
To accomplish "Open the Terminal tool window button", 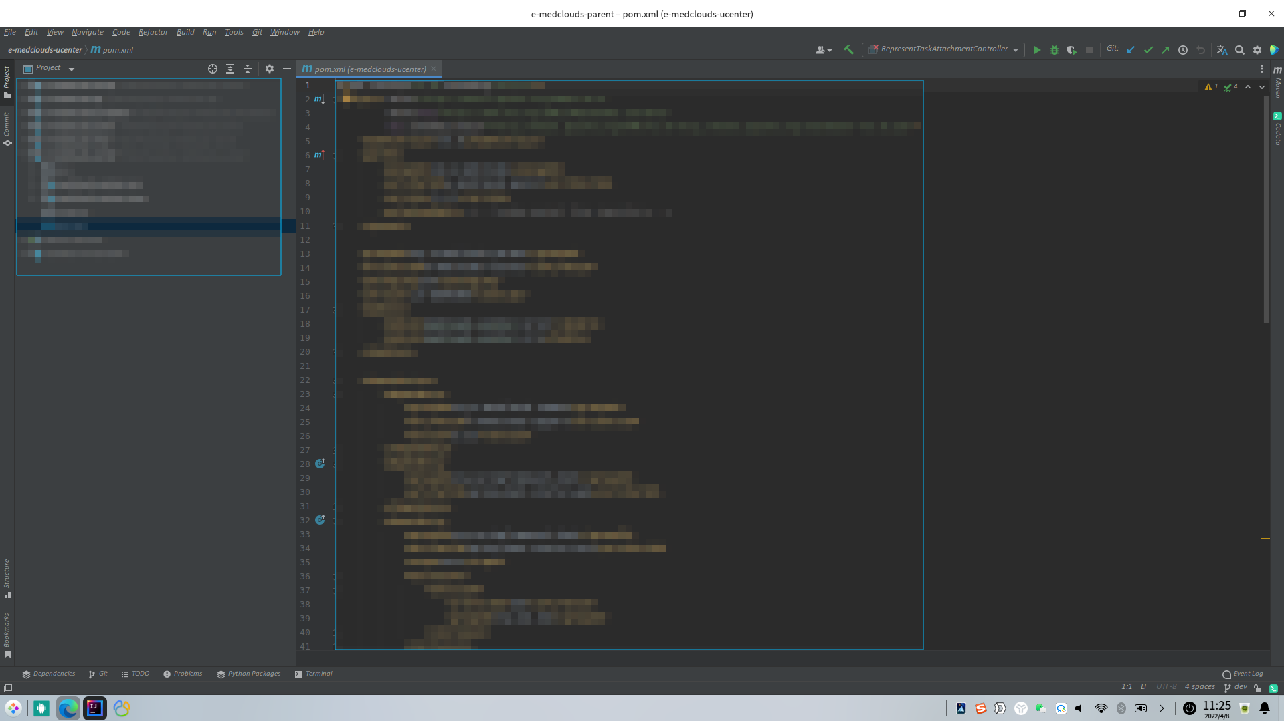I will [313, 674].
